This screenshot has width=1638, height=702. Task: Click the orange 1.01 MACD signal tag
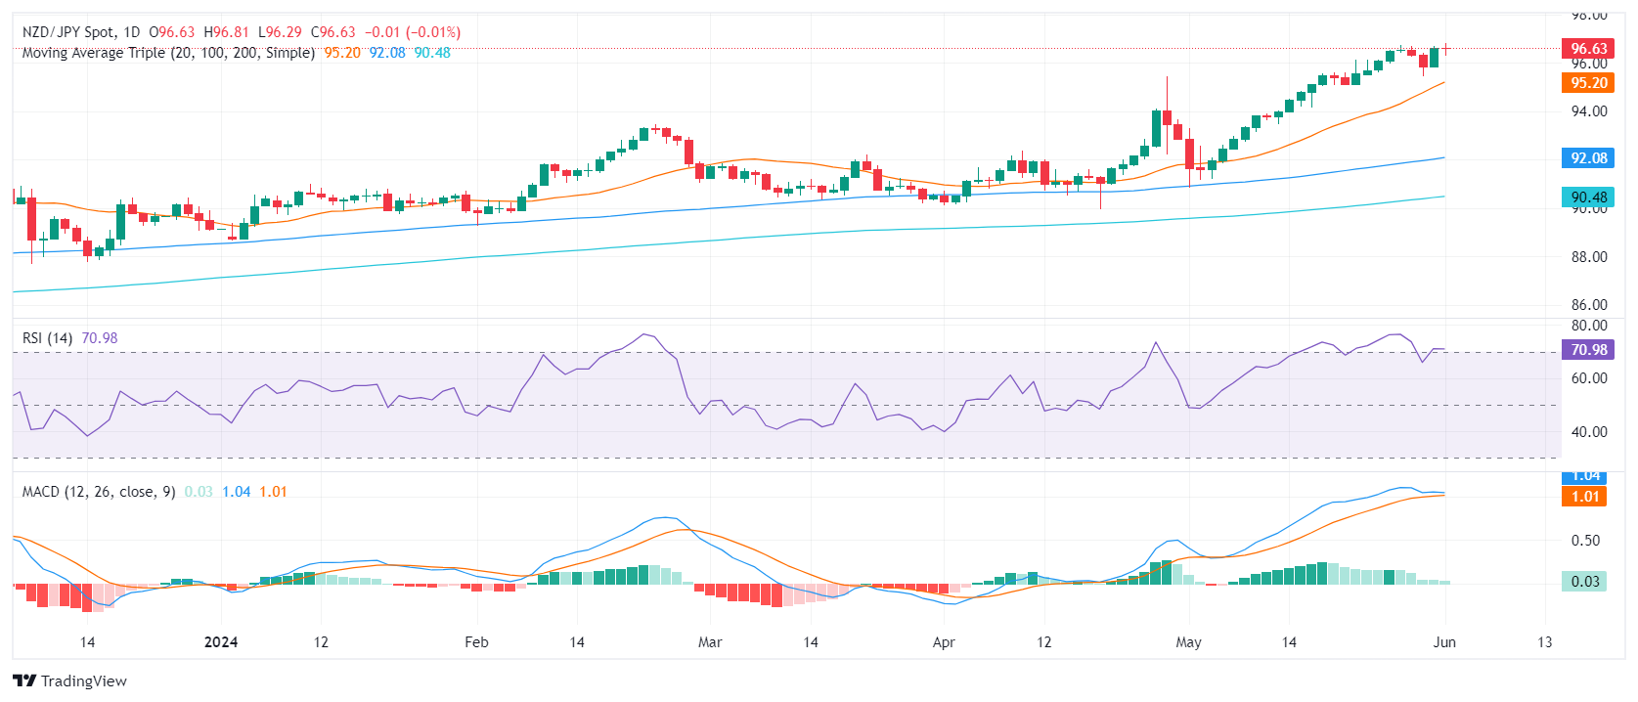click(1585, 497)
